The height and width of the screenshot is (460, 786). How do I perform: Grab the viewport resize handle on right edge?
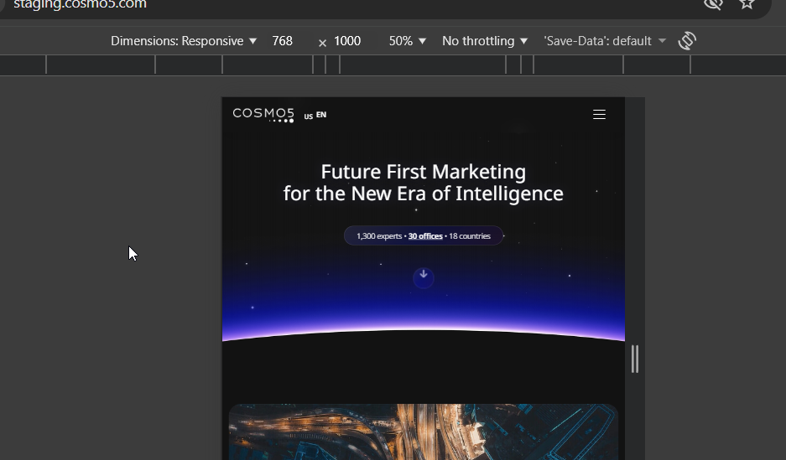pos(635,359)
